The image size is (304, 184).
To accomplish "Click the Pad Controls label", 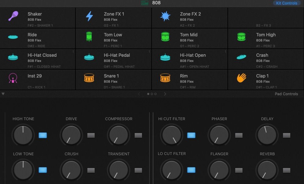I will (x=286, y=94).
